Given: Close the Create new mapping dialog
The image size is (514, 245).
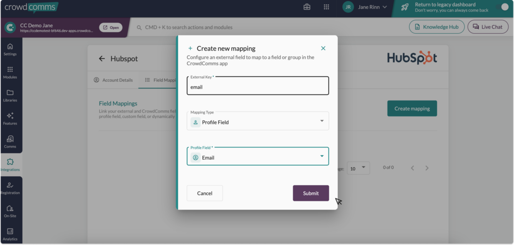Looking at the screenshot, I should click(323, 48).
